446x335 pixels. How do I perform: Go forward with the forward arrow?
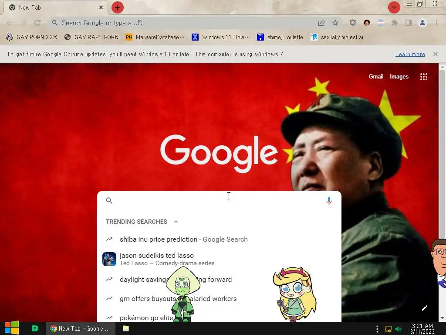coord(24,23)
